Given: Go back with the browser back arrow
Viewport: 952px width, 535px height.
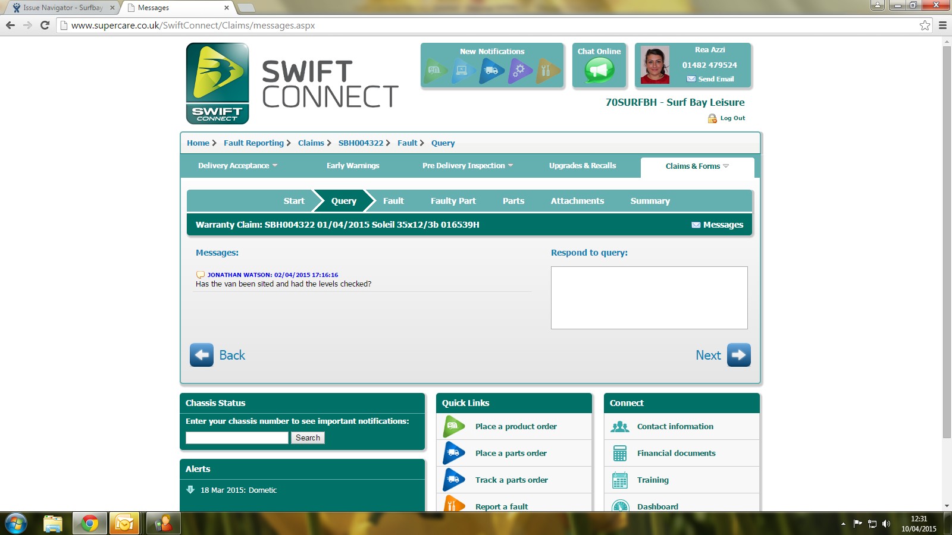Looking at the screenshot, I should point(10,25).
